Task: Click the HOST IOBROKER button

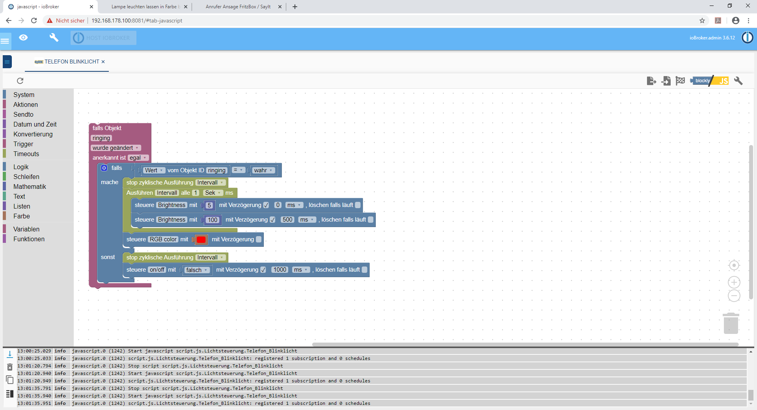Action: pos(103,38)
